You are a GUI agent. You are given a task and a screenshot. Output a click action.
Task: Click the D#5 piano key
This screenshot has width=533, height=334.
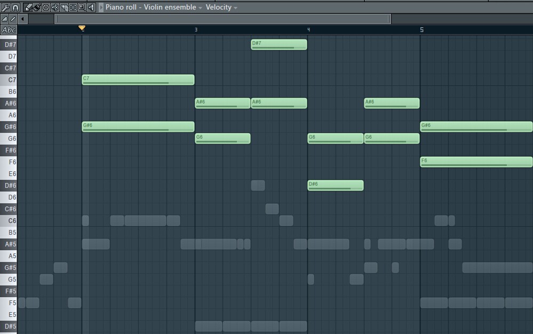click(9, 327)
